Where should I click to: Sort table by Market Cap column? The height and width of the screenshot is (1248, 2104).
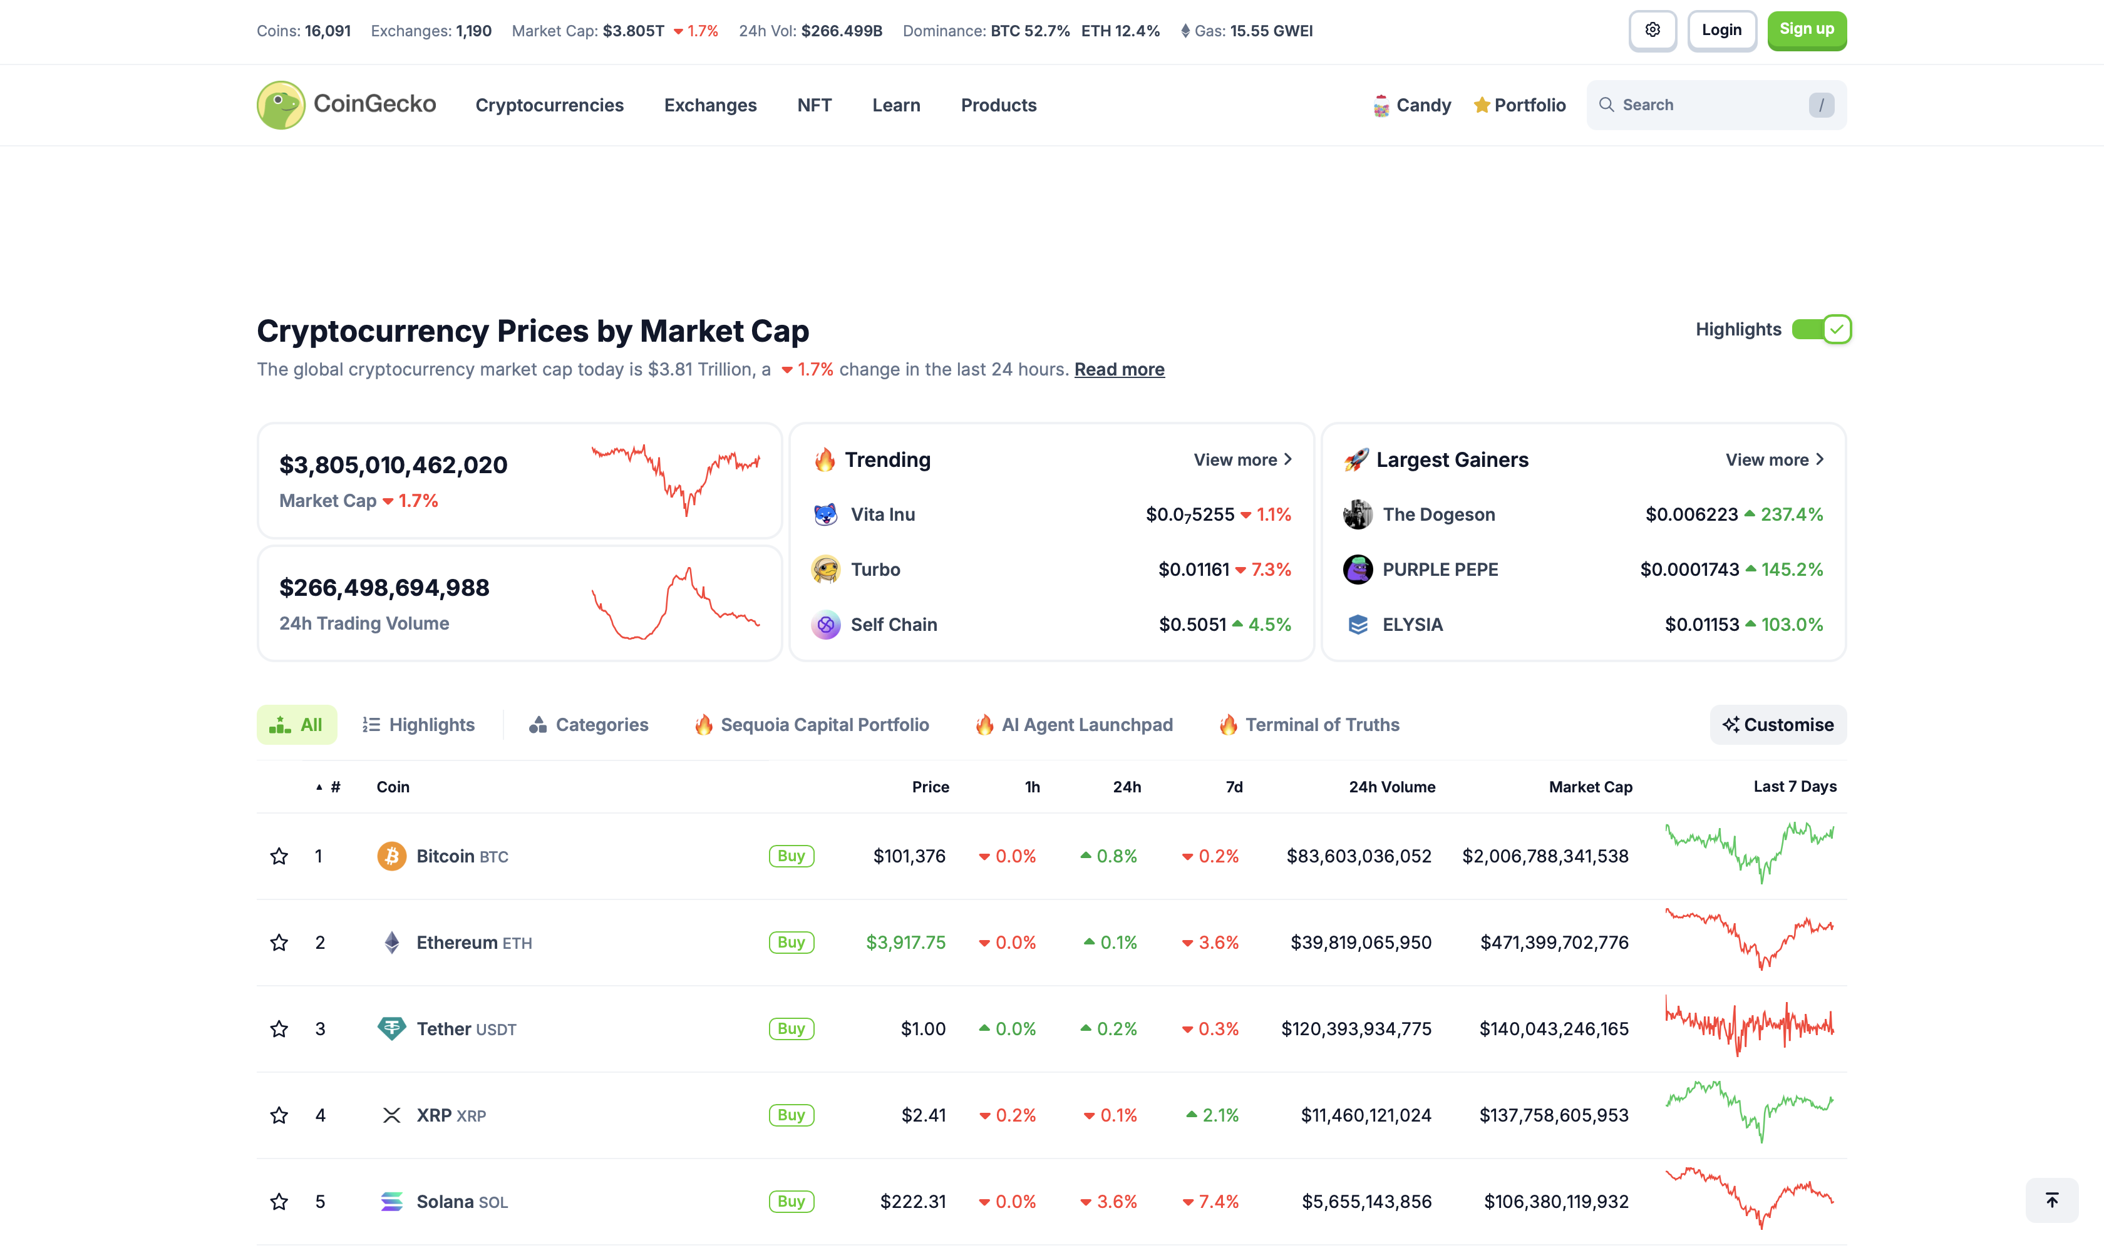(1590, 787)
